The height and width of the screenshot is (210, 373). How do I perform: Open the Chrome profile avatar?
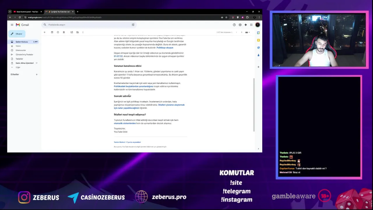click(x=254, y=17)
